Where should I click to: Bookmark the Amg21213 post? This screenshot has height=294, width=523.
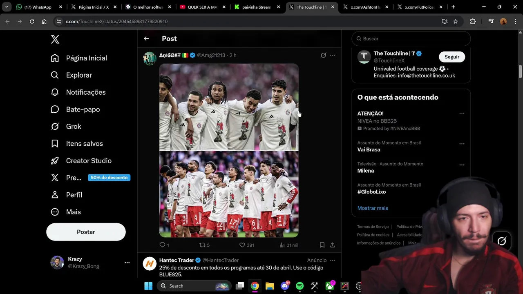tap(322, 245)
